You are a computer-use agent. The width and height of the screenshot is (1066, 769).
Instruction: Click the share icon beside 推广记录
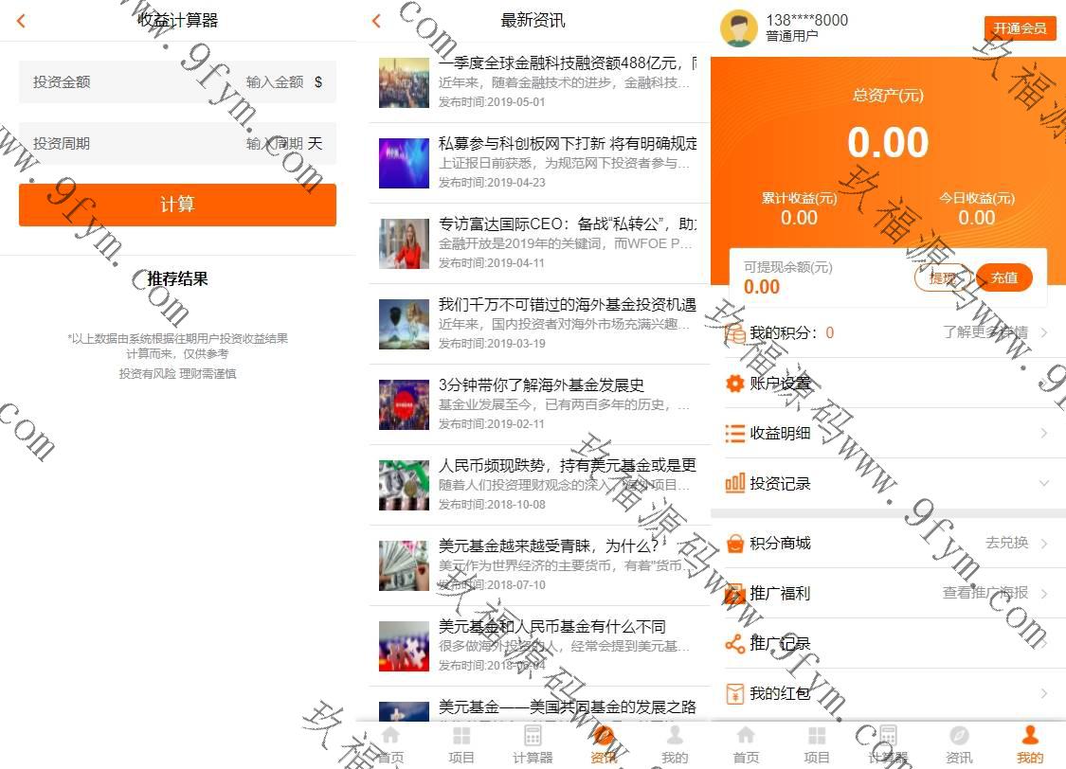pos(734,644)
